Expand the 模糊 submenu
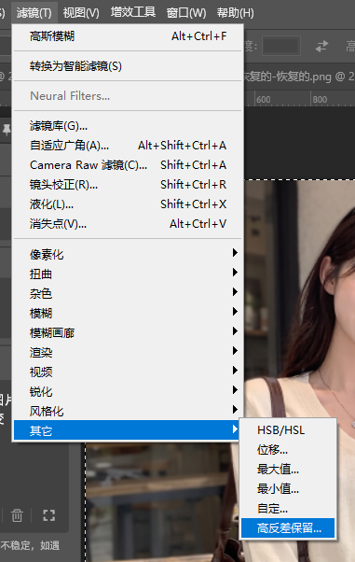Viewport: 355px width, 562px height. coord(128,314)
